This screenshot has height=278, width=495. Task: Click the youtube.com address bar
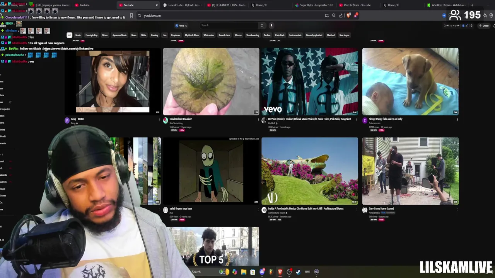pos(232,15)
